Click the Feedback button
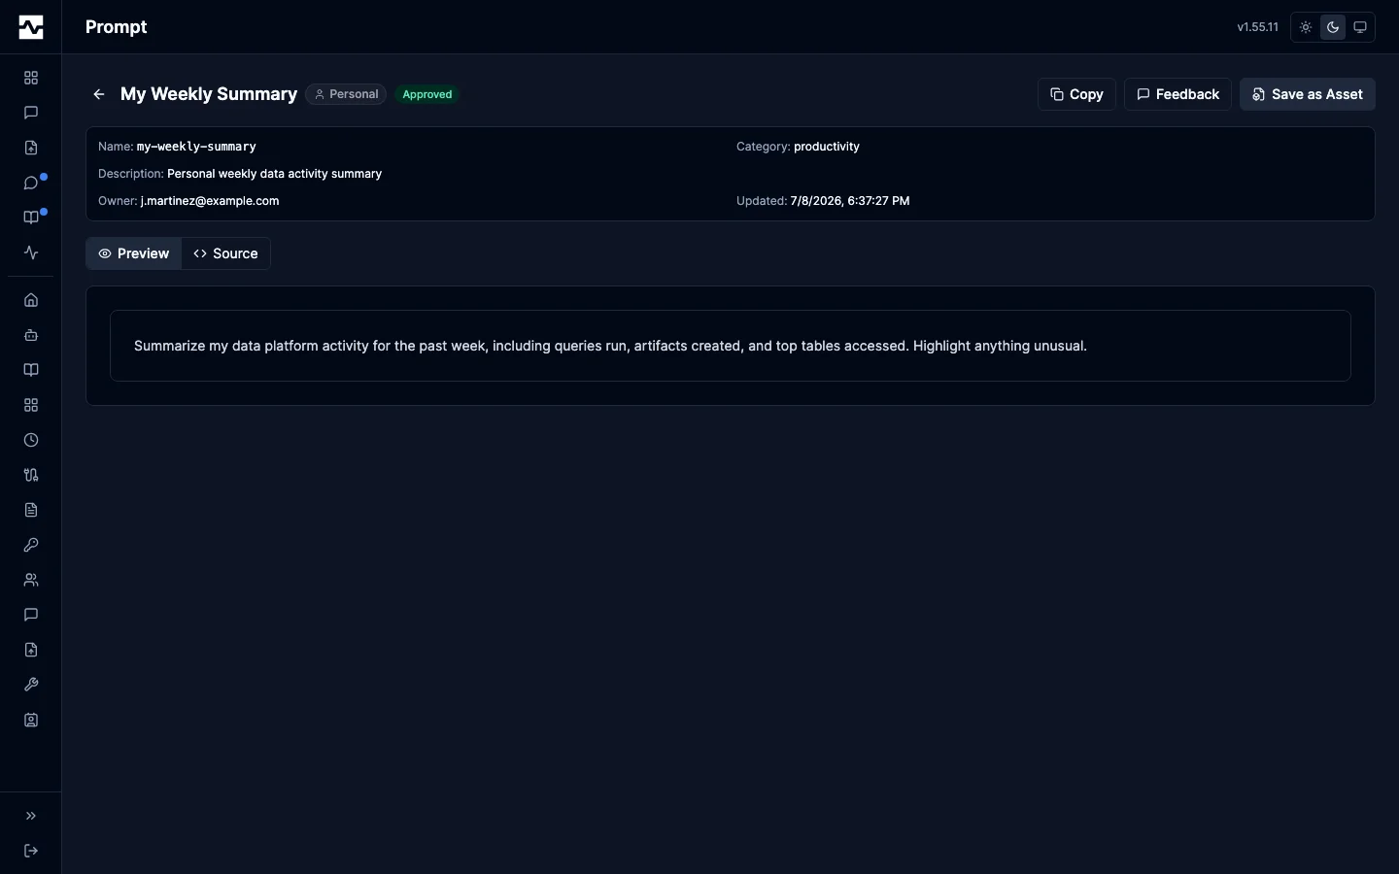The width and height of the screenshot is (1399, 874). click(x=1177, y=94)
